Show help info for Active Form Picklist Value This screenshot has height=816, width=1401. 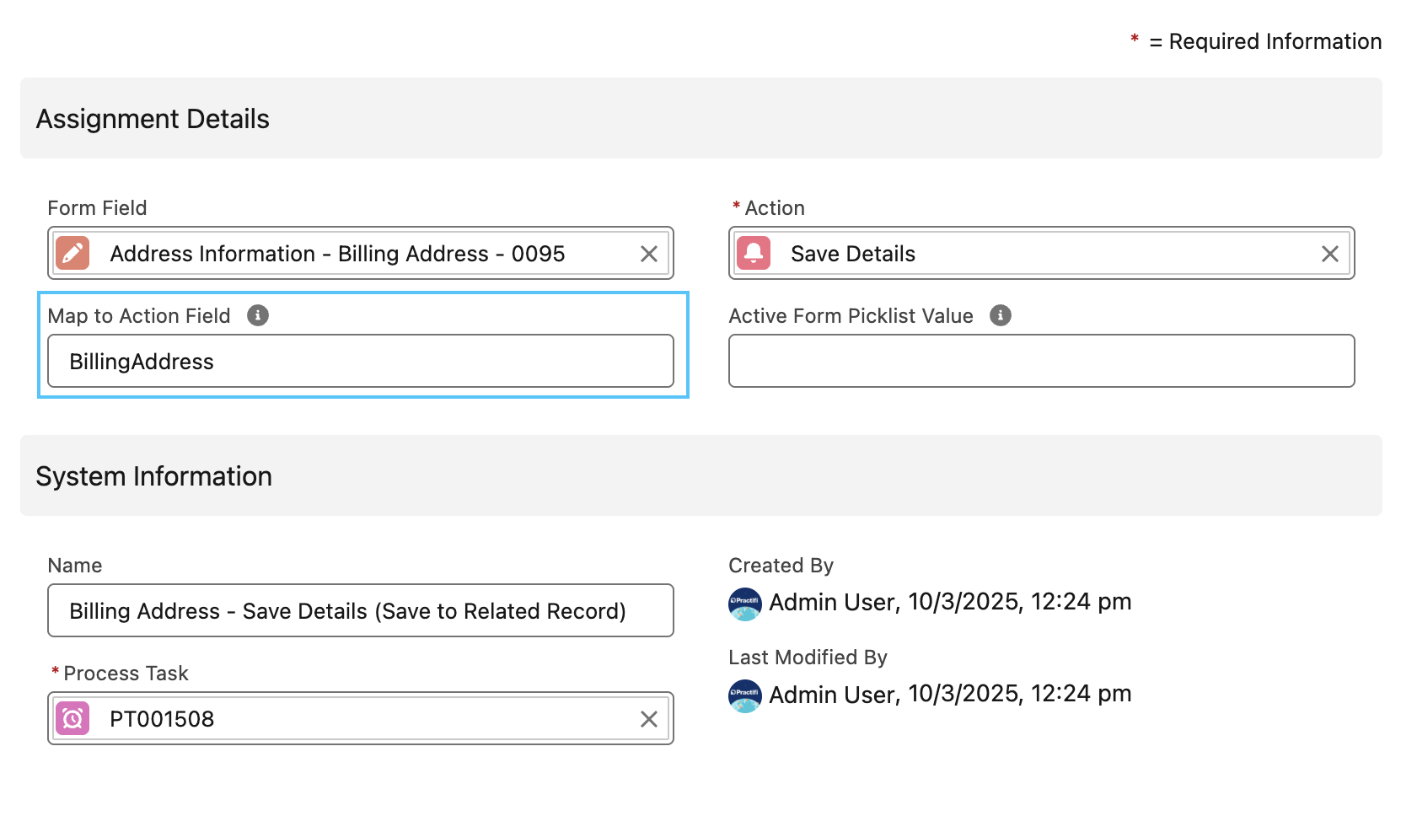(x=1001, y=315)
